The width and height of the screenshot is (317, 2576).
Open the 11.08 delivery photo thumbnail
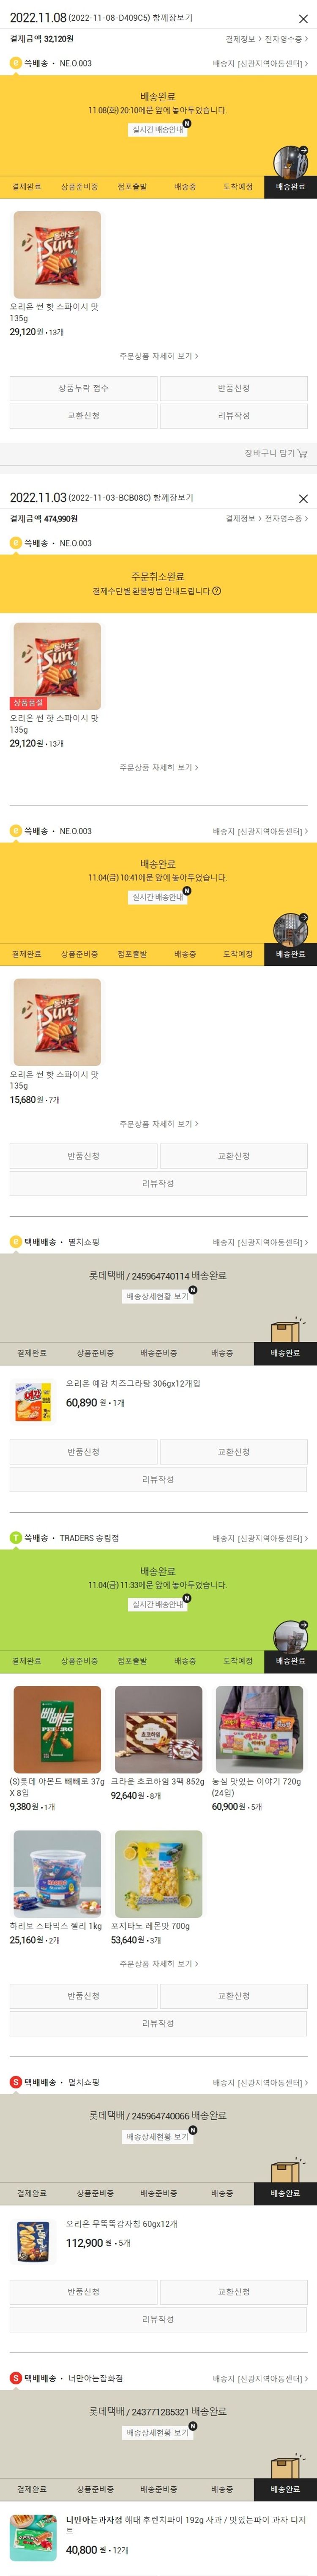tap(291, 160)
